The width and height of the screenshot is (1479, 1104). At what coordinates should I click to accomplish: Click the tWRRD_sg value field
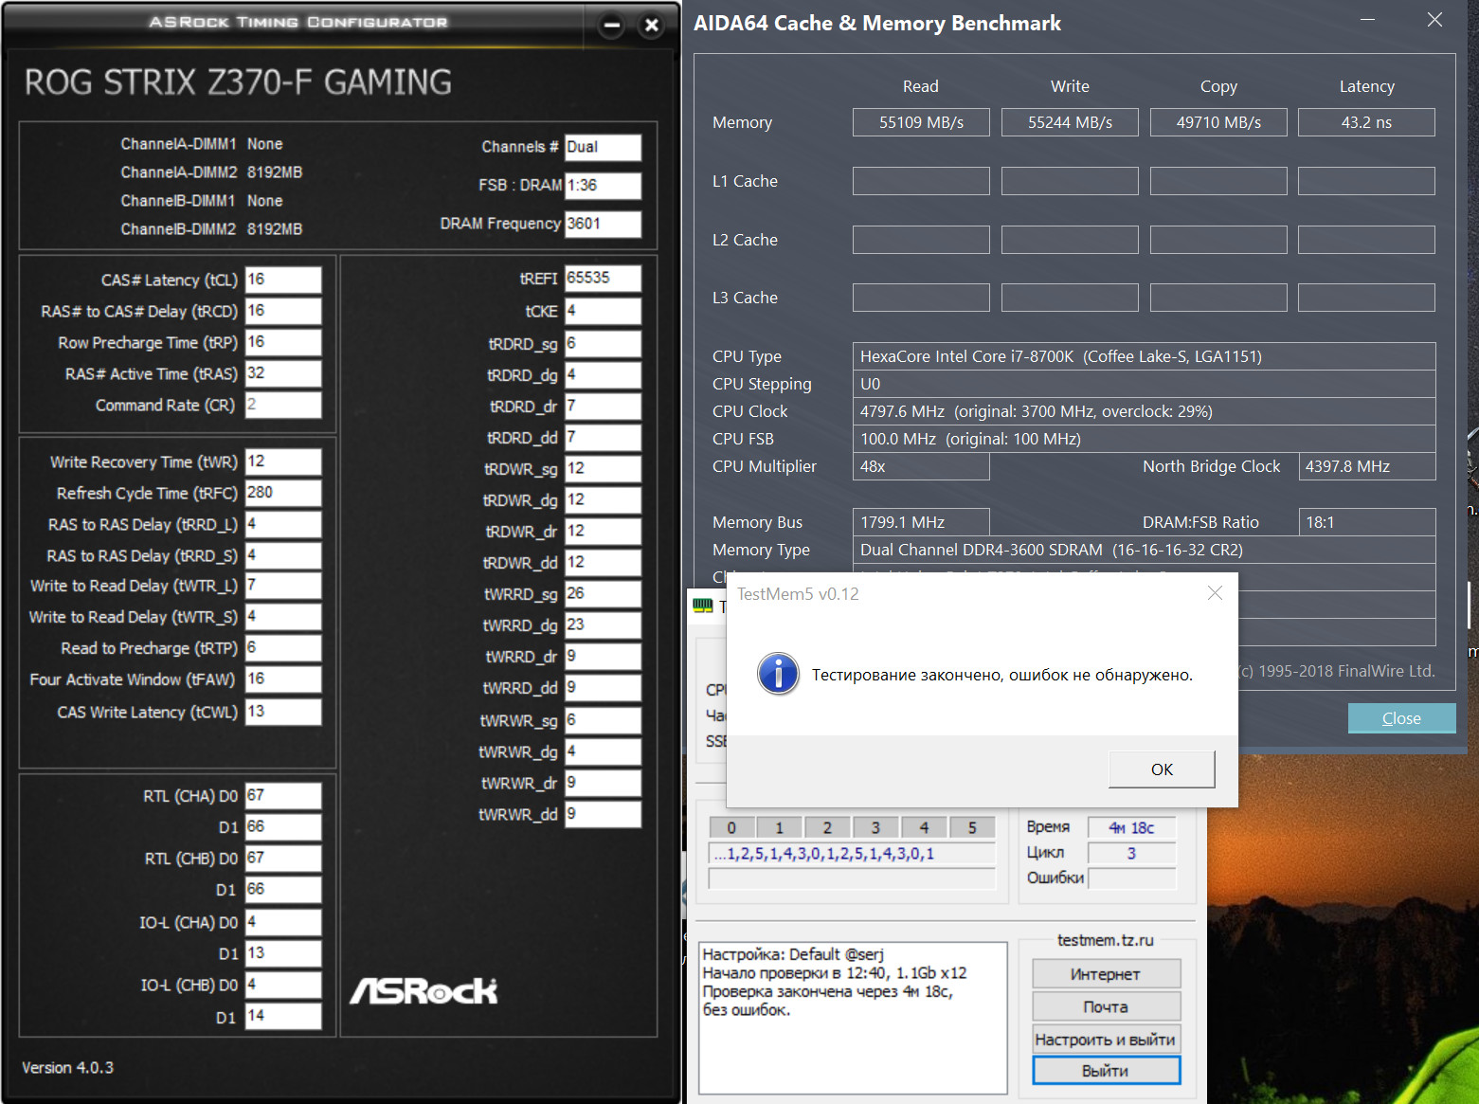pos(603,594)
